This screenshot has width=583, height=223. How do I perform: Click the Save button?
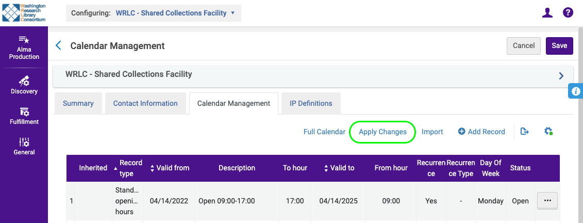[560, 46]
